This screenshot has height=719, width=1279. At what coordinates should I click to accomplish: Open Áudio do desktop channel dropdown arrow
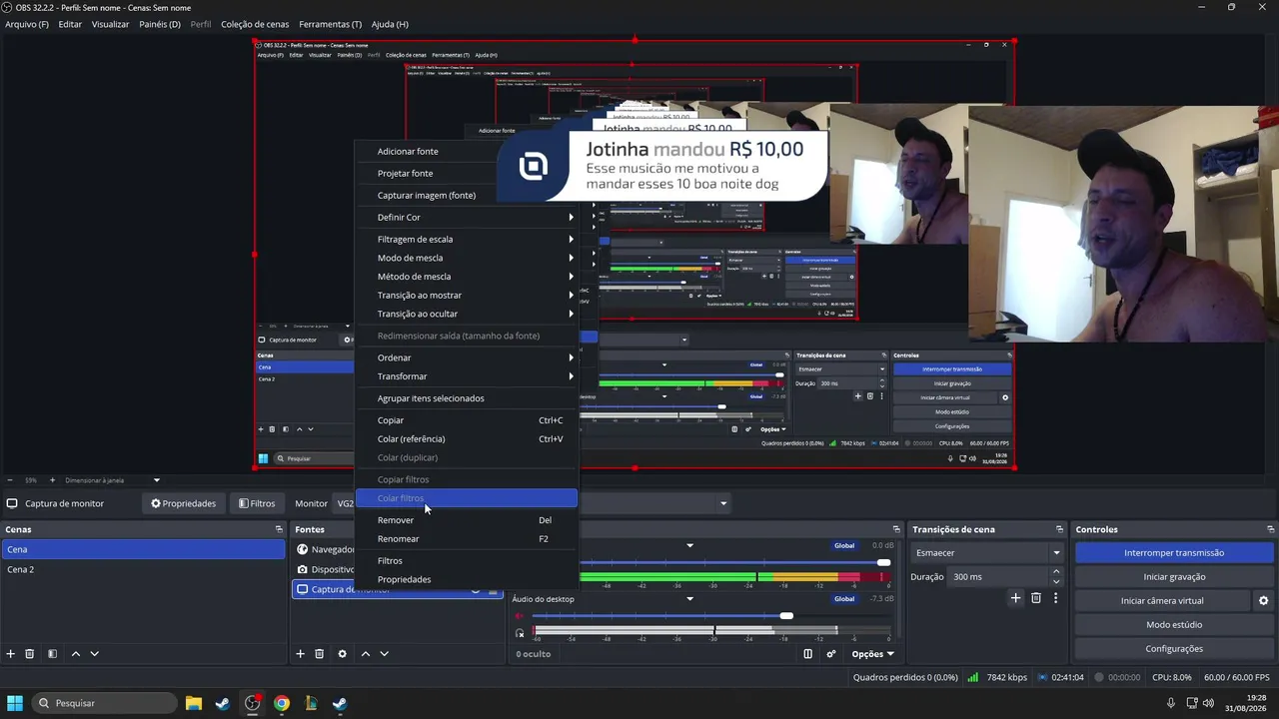coord(689,599)
